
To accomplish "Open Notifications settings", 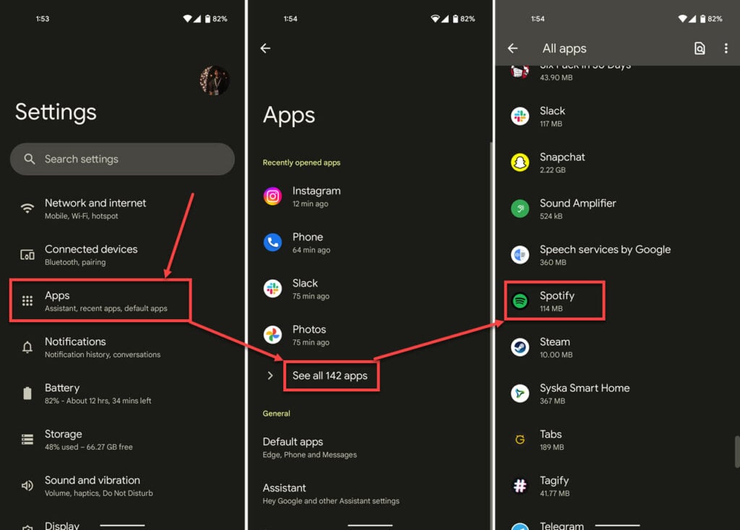I will [122, 347].
